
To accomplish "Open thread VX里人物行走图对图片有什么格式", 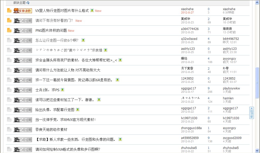I will coord(62,11).
